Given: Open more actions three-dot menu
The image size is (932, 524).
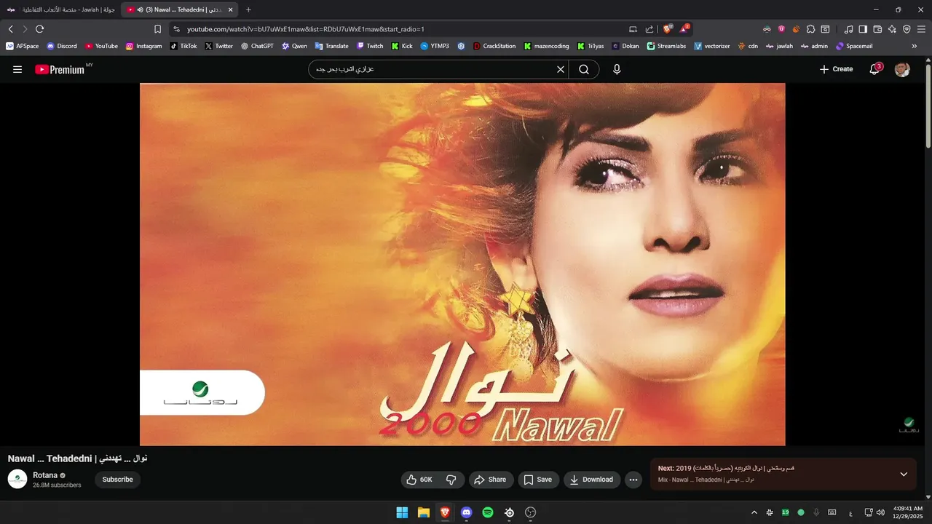Looking at the screenshot, I should [633, 480].
